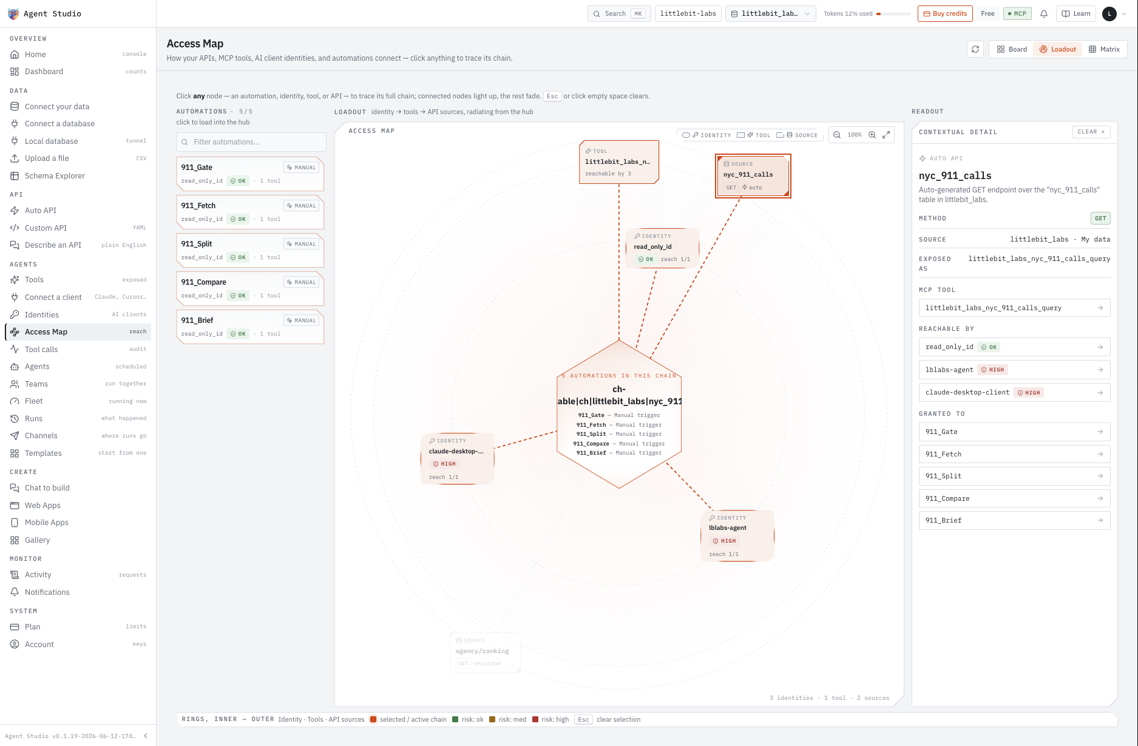Expand the lblabs-agent reachable-by row
The height and width of the screenshot is (746, 1138).
(x=1014, y=370)
